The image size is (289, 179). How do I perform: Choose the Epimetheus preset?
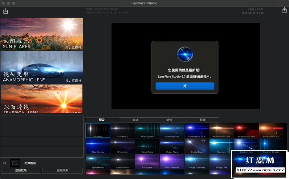[98, 161]
